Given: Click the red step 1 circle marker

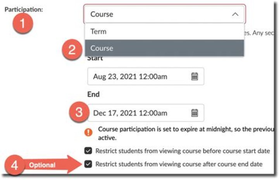Looking at the screenshot, I should click(22, 24).
